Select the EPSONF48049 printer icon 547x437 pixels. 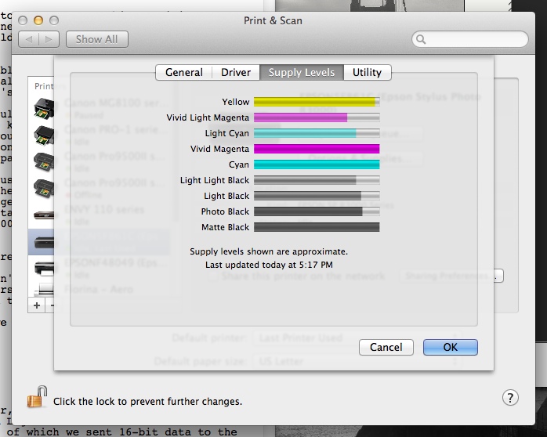(44, 268)
